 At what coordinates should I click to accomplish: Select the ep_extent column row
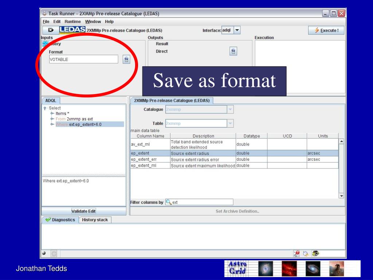(x=234, y=153)
